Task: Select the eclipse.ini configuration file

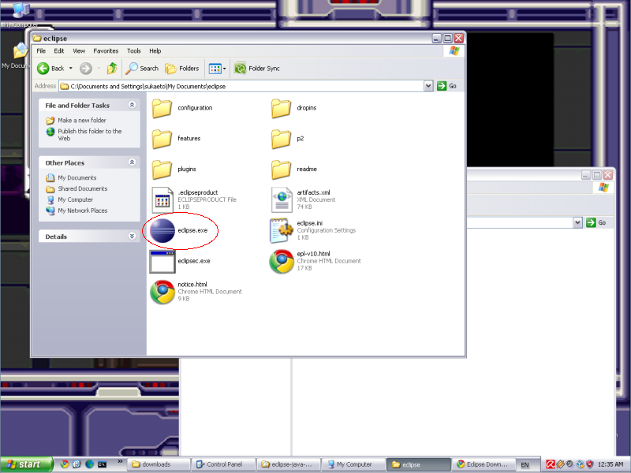Action: [282, 229]
